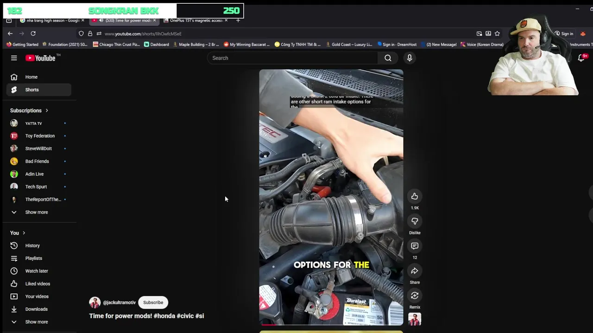Screen dimensions: 593x333
Task: Focus the YouTube search field
Action: click(x=293, y=58)
